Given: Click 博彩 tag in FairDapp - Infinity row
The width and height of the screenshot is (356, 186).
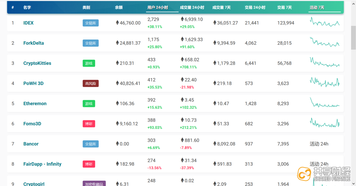Looking at the screenshot, I should [x=89, y=164].
